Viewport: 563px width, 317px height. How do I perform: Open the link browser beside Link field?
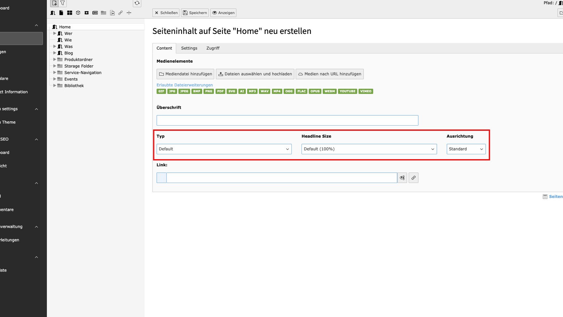413,178
